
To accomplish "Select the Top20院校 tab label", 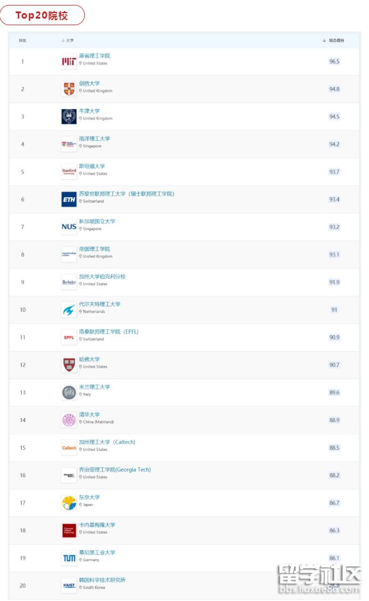I will [x=42, y=15].
